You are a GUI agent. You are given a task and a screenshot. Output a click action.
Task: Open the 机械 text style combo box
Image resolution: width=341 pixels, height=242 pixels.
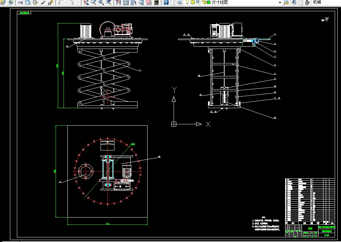pyautogui.click(x=326, y=2)
